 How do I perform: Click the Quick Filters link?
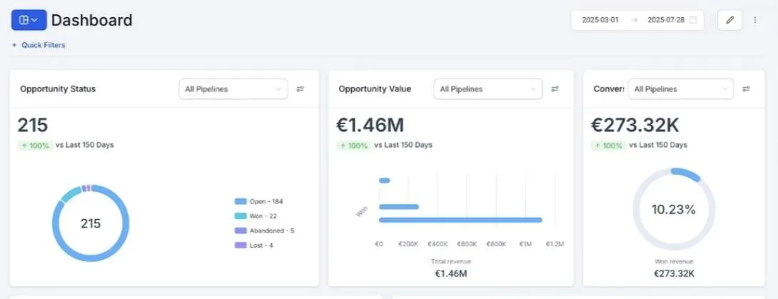(43, 45)
